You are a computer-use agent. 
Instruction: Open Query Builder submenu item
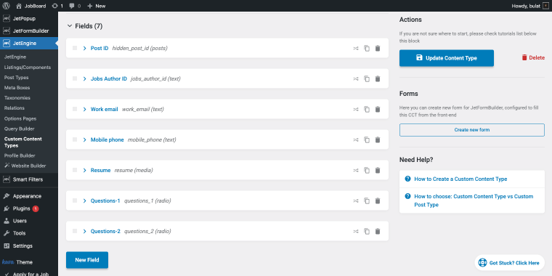pos(20,129)
